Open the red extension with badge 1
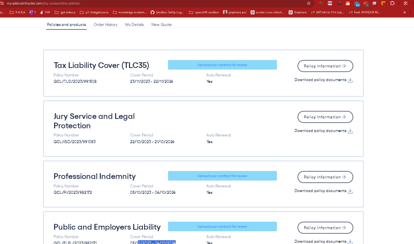This screenshot has height=244, width=414. coord(366,4)
